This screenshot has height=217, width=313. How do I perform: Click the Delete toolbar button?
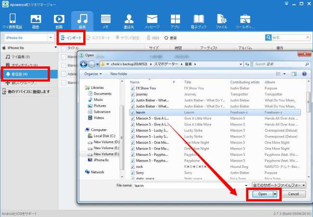pyautogui.click(x=153, y=38)
